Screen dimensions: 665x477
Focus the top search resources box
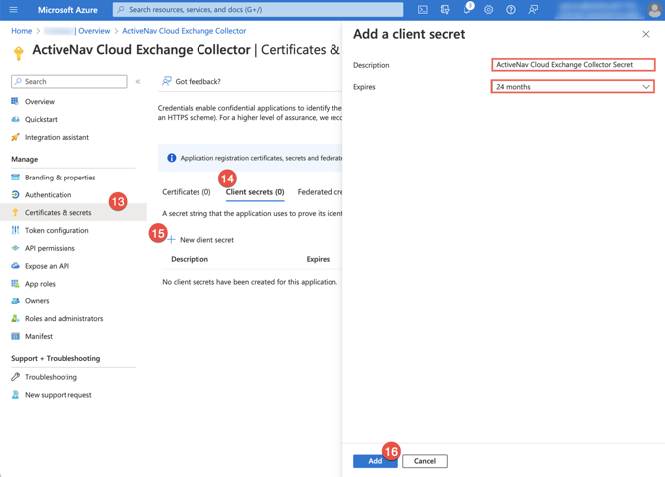point(258,9)
